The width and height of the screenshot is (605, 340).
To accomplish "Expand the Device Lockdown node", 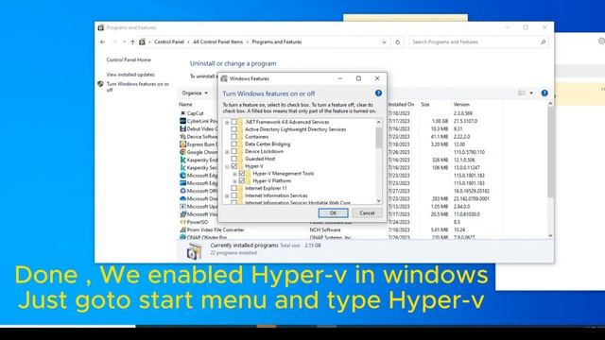I will pyautogui.click(x=227, y=152).
